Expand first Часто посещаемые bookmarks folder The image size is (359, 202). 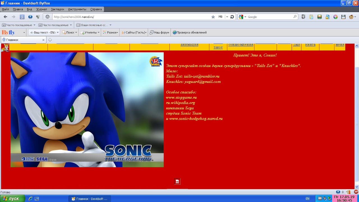[19, 25]
